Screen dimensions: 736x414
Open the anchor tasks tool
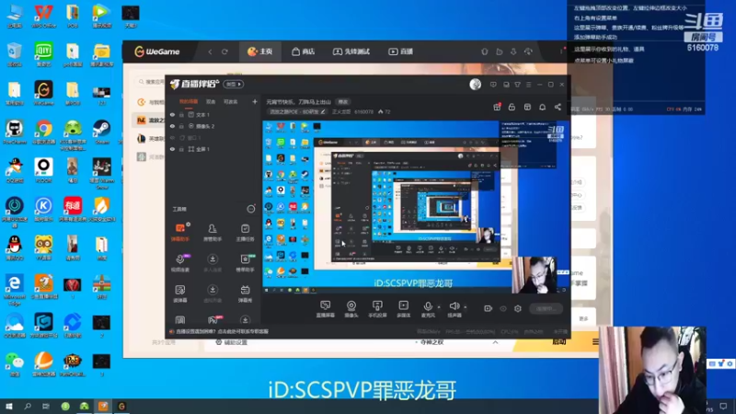coord(245,233)
